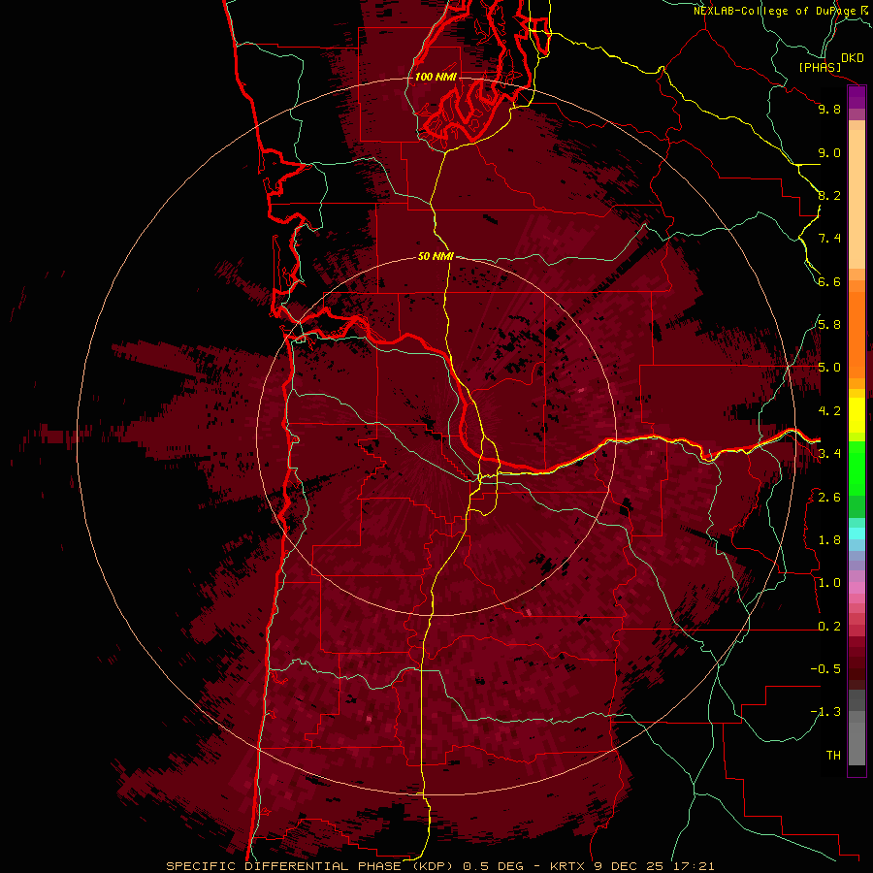Select the 4.2 scale value
This screenshot has width=873, height=873.
coord(829,411)
